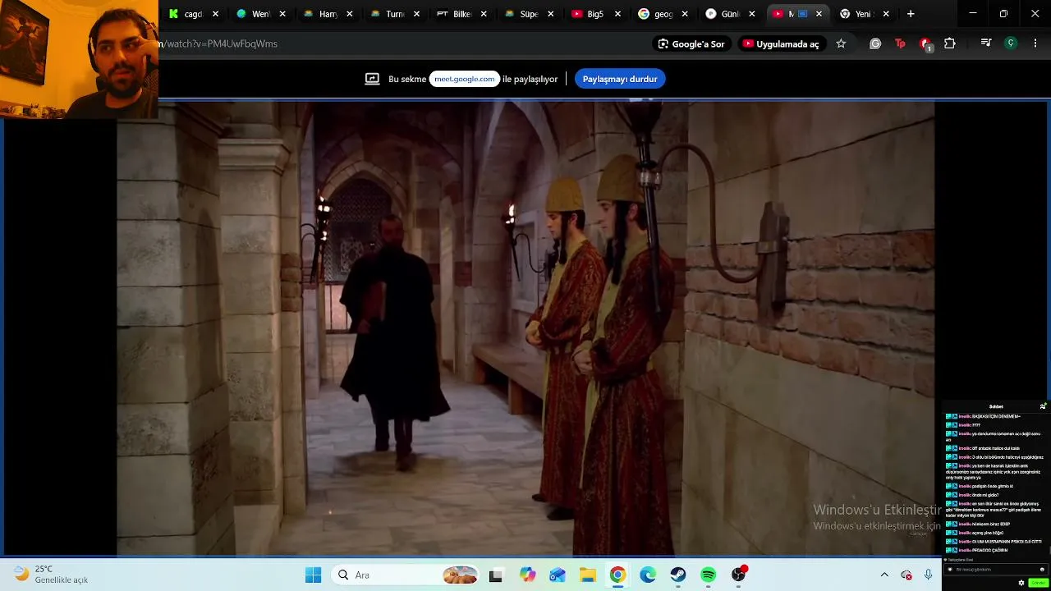Open File Explorer from the taskbar

point(588,575)
